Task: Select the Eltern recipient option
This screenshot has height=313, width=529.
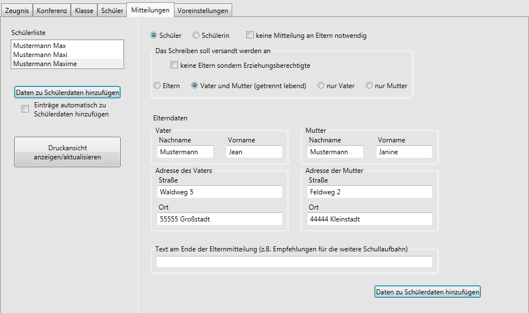Action: pyautogui.click(x=157, y=86)
